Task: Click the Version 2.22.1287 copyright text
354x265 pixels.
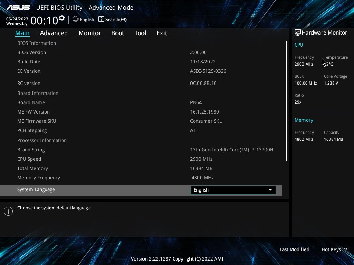Action: tap(177, 259)
